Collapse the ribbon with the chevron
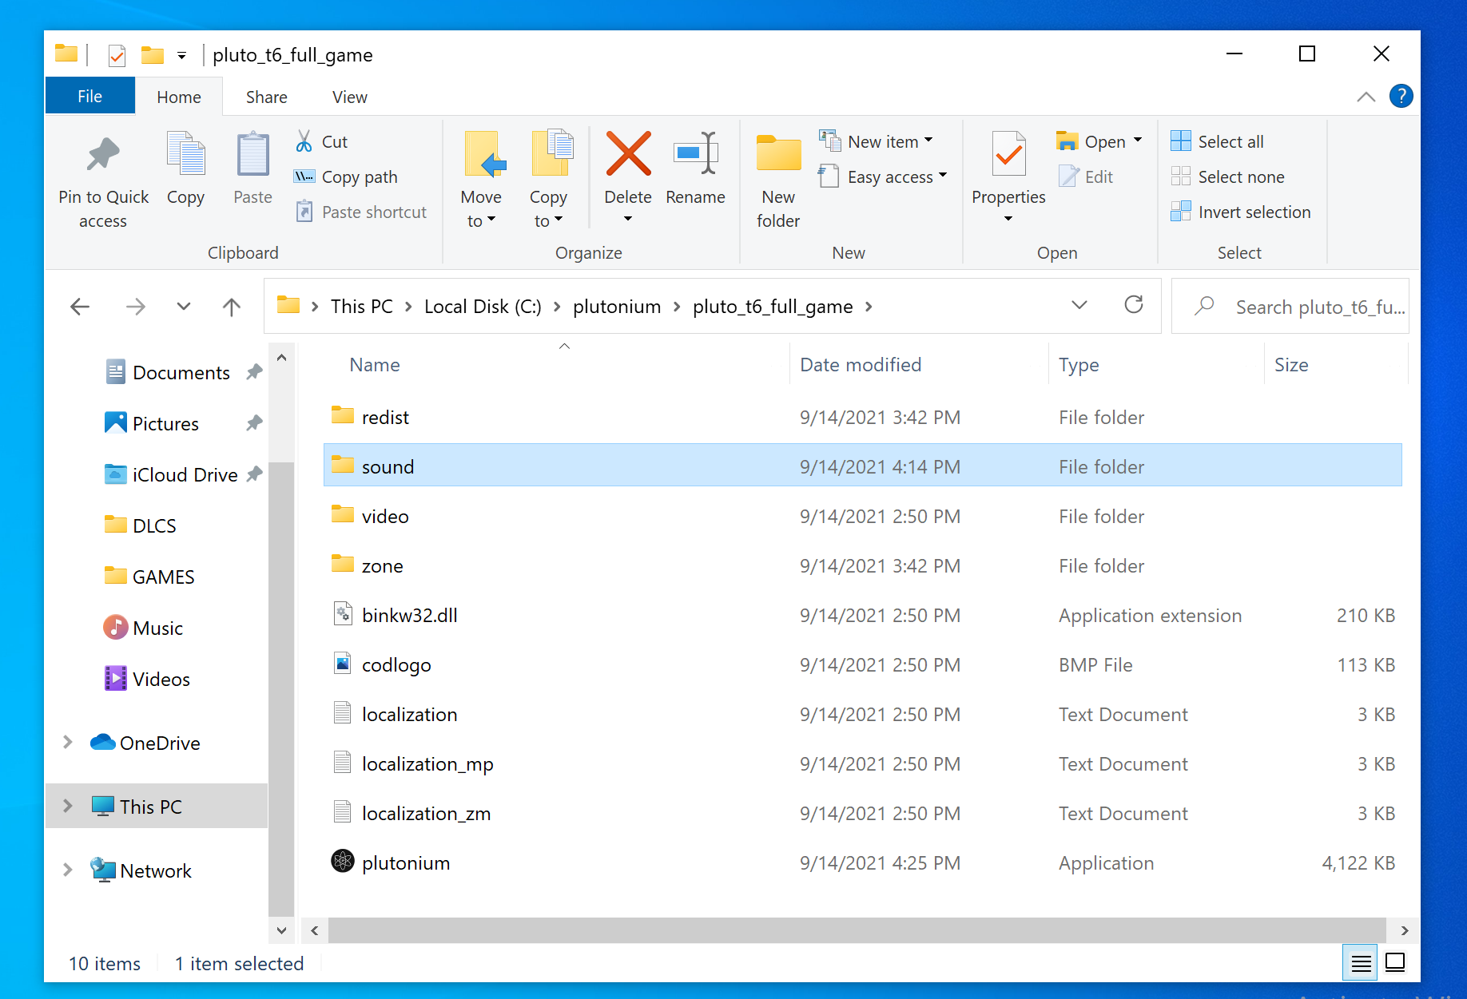This screenshot has height=999, width=1467. (x=1366, y=97)
